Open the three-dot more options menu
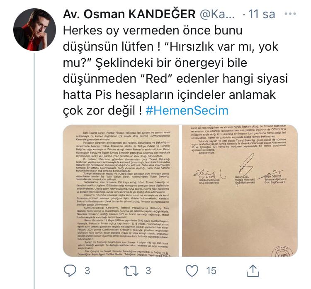The image size is (311, 289). coord(290,14)
